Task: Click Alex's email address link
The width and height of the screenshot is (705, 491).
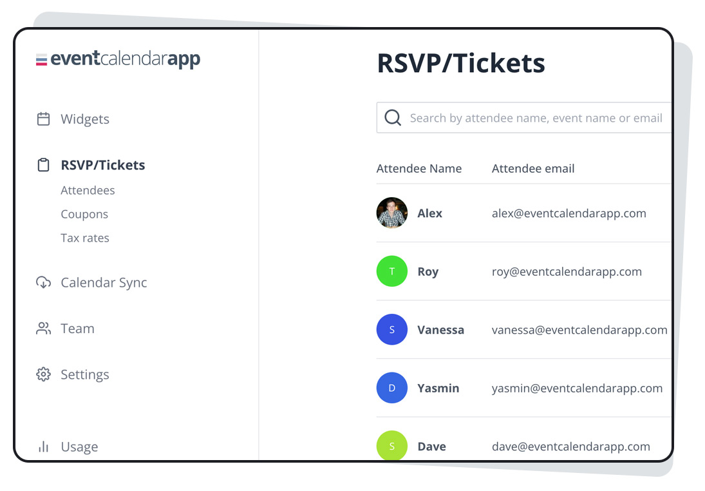Action: pos(569,213)
